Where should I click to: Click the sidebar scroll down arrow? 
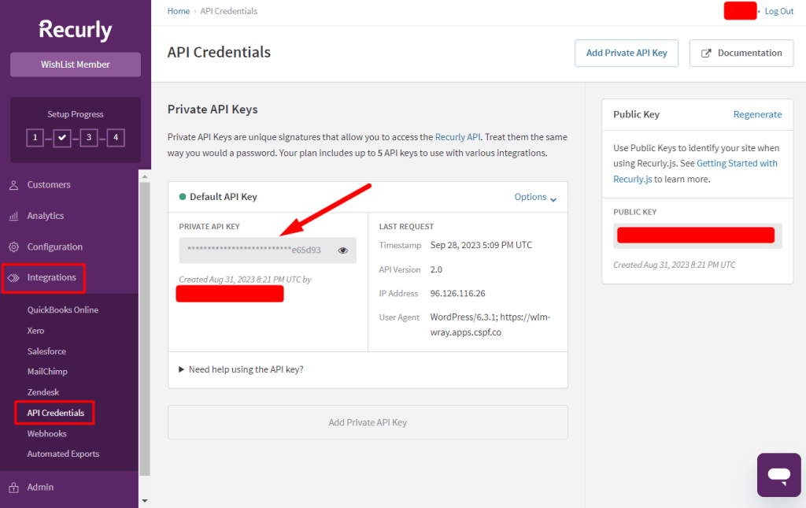coord(145,500)
